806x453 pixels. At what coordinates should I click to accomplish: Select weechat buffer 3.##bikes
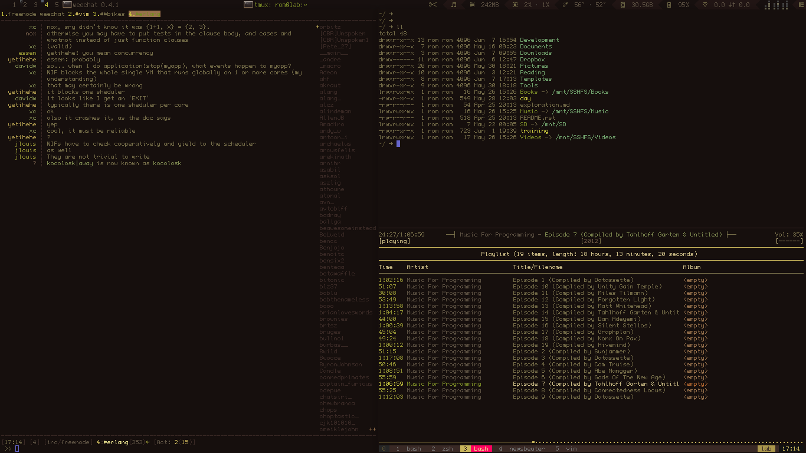click(109, 14)
